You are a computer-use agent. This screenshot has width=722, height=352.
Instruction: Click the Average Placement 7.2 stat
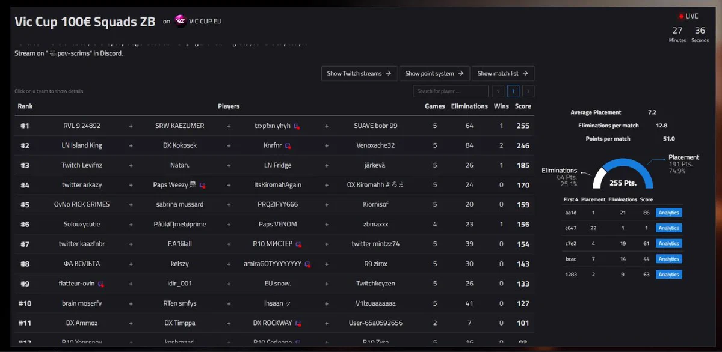point(613,112)
